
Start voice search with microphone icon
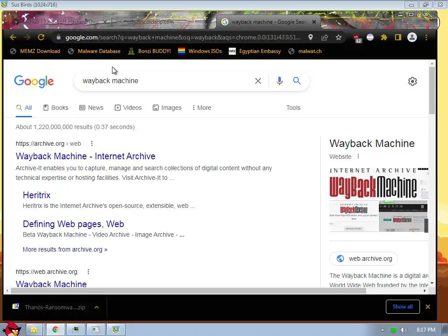280,81
